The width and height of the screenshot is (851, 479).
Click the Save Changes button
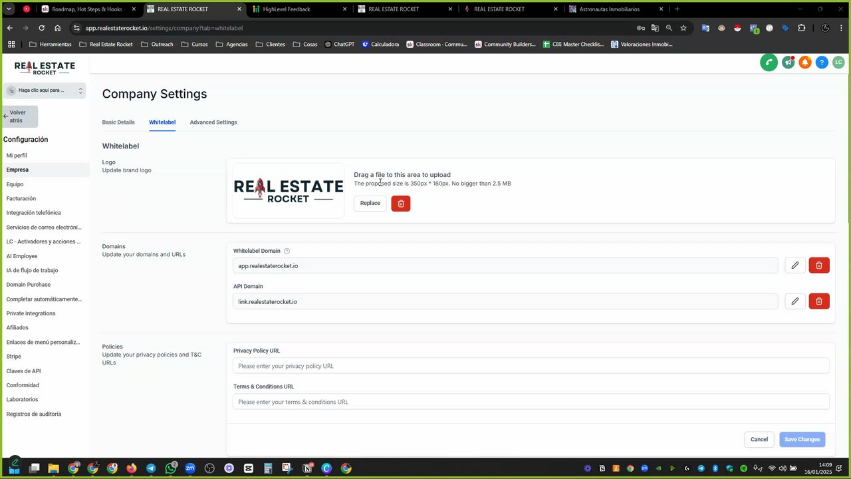802,439
